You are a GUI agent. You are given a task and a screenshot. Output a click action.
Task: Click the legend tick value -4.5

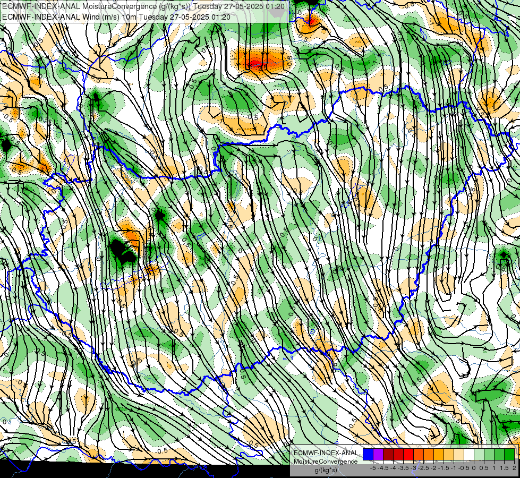(x=383, y=468)
